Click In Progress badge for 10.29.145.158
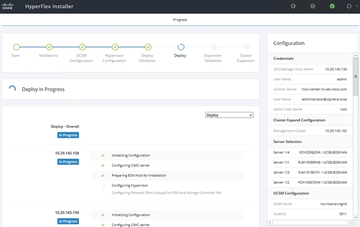Viewport: 360px width, 227px height. (68, 162)
